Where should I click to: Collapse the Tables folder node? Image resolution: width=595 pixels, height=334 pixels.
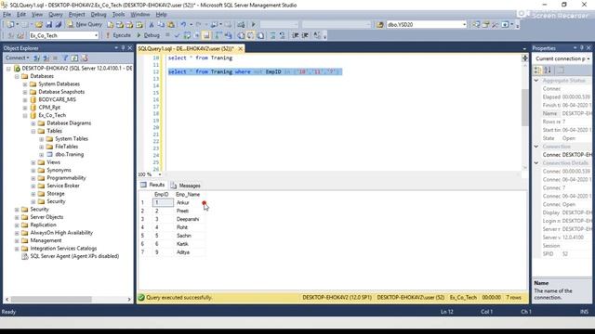(33, 131)
